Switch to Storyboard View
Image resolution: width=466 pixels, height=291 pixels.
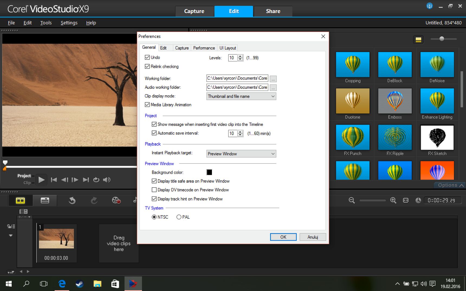click(20, 201)
